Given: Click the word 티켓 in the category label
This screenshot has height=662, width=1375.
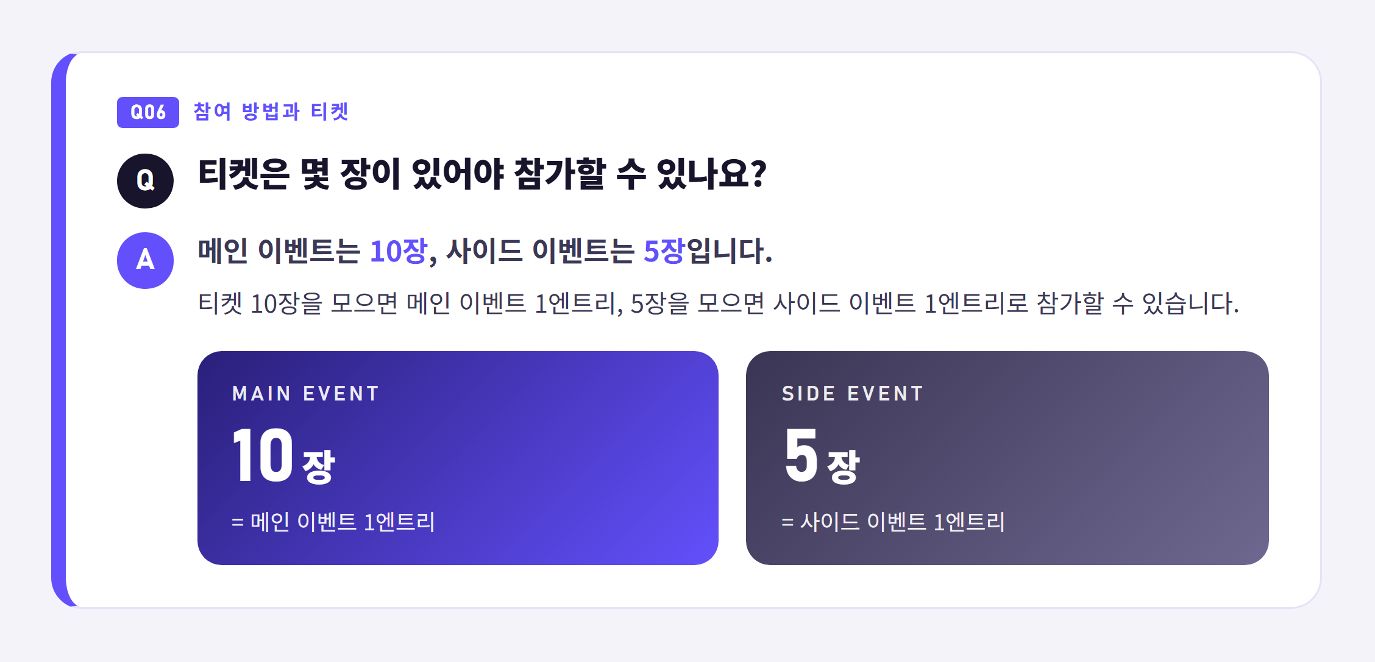Looking at the screenshot, I should point(330,112).
